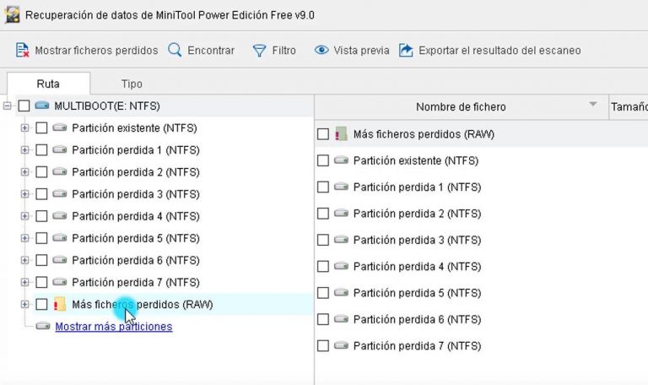Collapse the MULTIBOOT(E: NTFS) tree node
Viewport: 648px width, 385px height.
pos(7,106)
